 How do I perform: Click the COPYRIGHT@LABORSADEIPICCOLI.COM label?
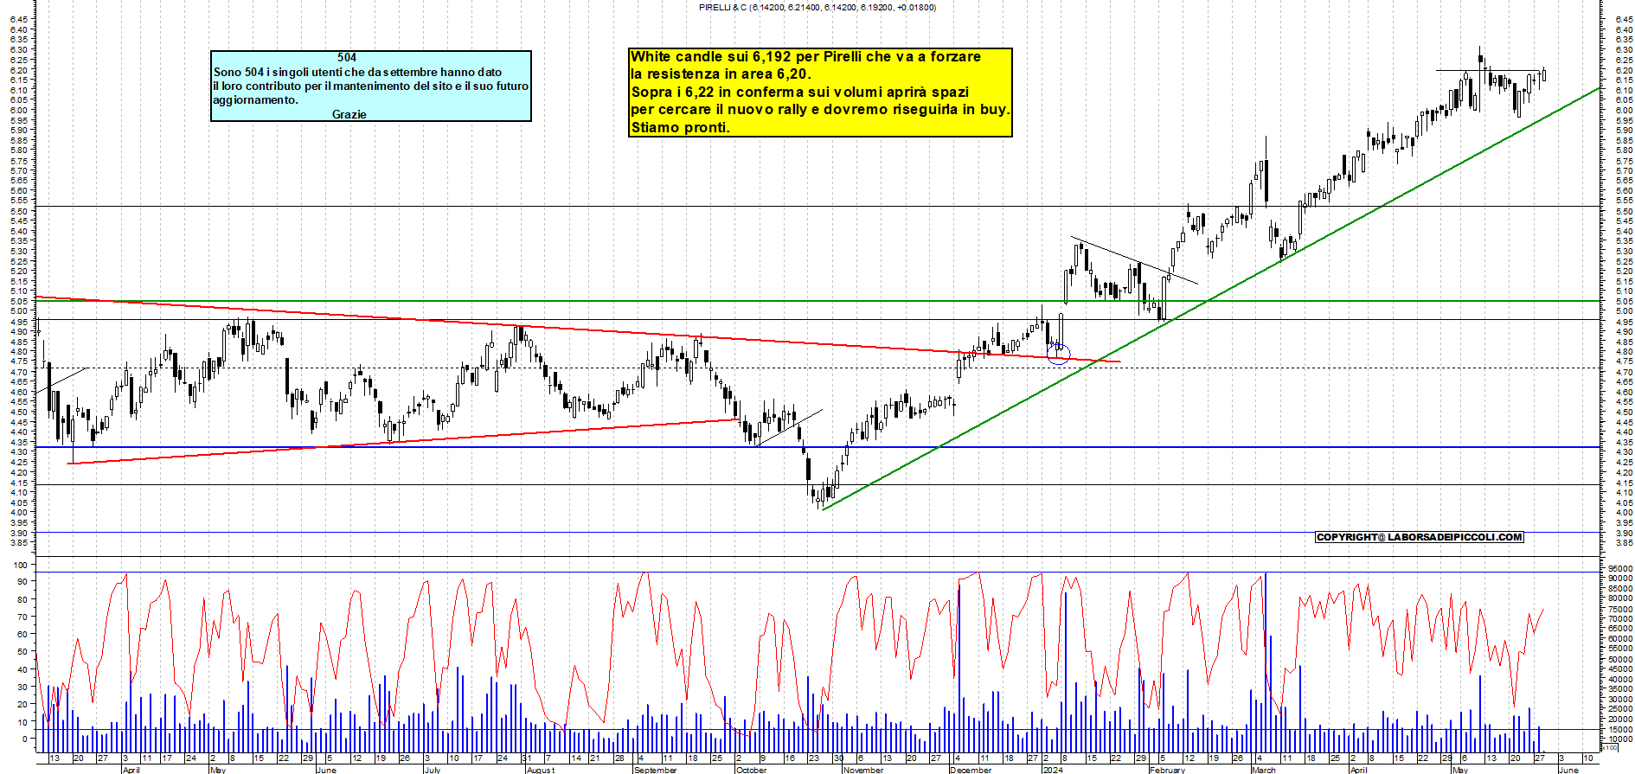point(1419,537)
